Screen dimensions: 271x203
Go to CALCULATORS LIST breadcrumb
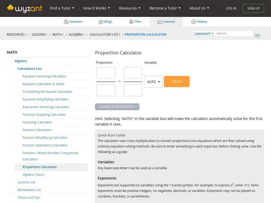click(104, 35)
